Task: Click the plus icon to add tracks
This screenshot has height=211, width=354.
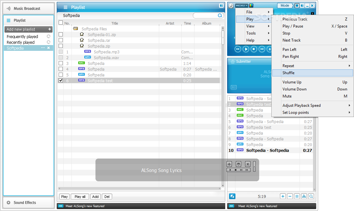Action: click(283, 196)
